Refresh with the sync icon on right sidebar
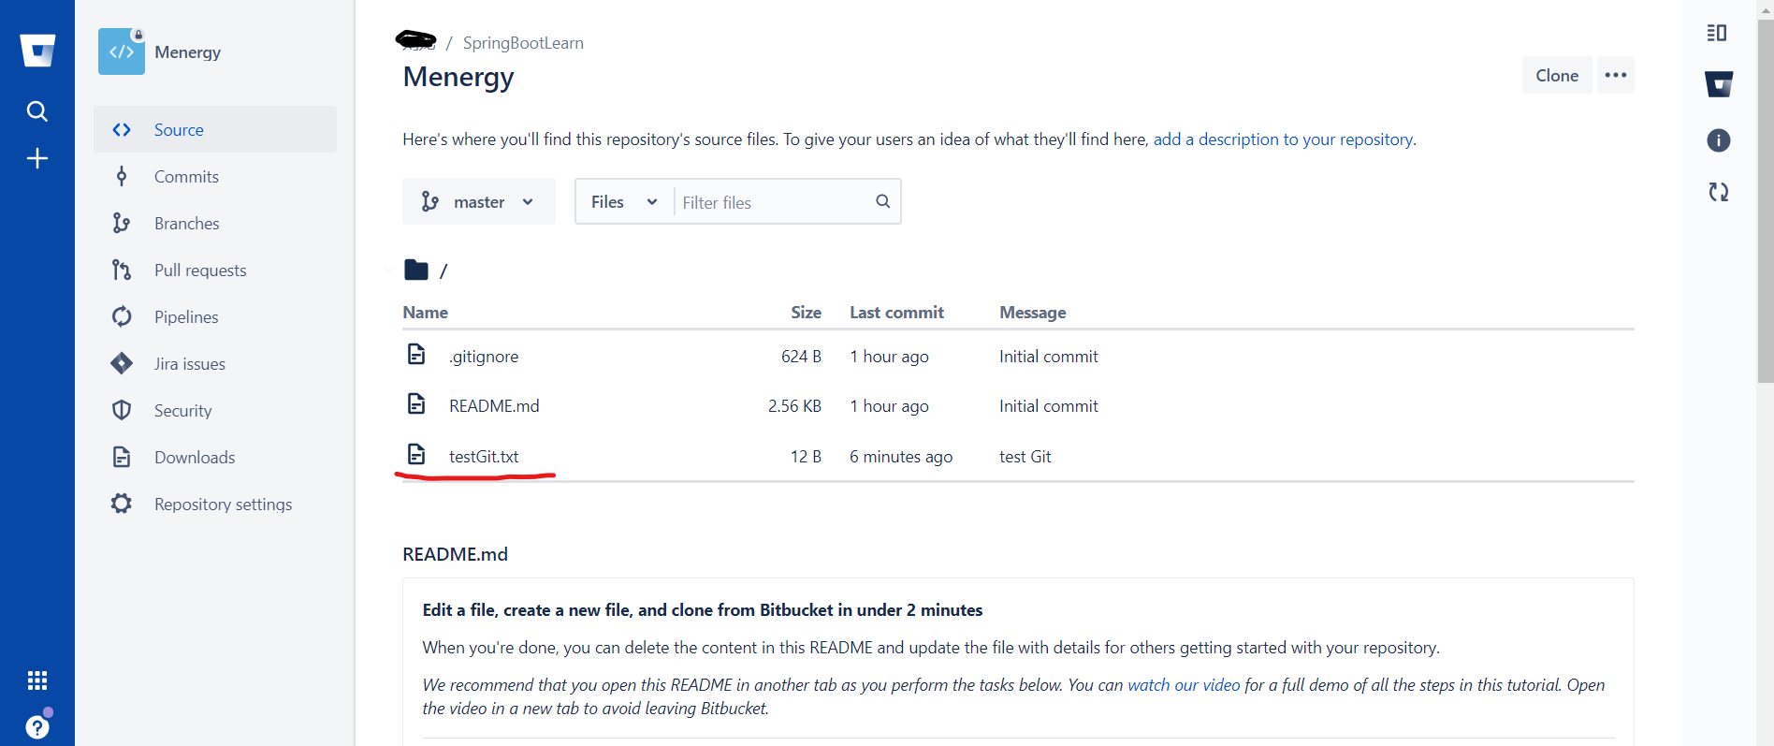This screenshot has height=746, width=1774. tap(1718, 192)
